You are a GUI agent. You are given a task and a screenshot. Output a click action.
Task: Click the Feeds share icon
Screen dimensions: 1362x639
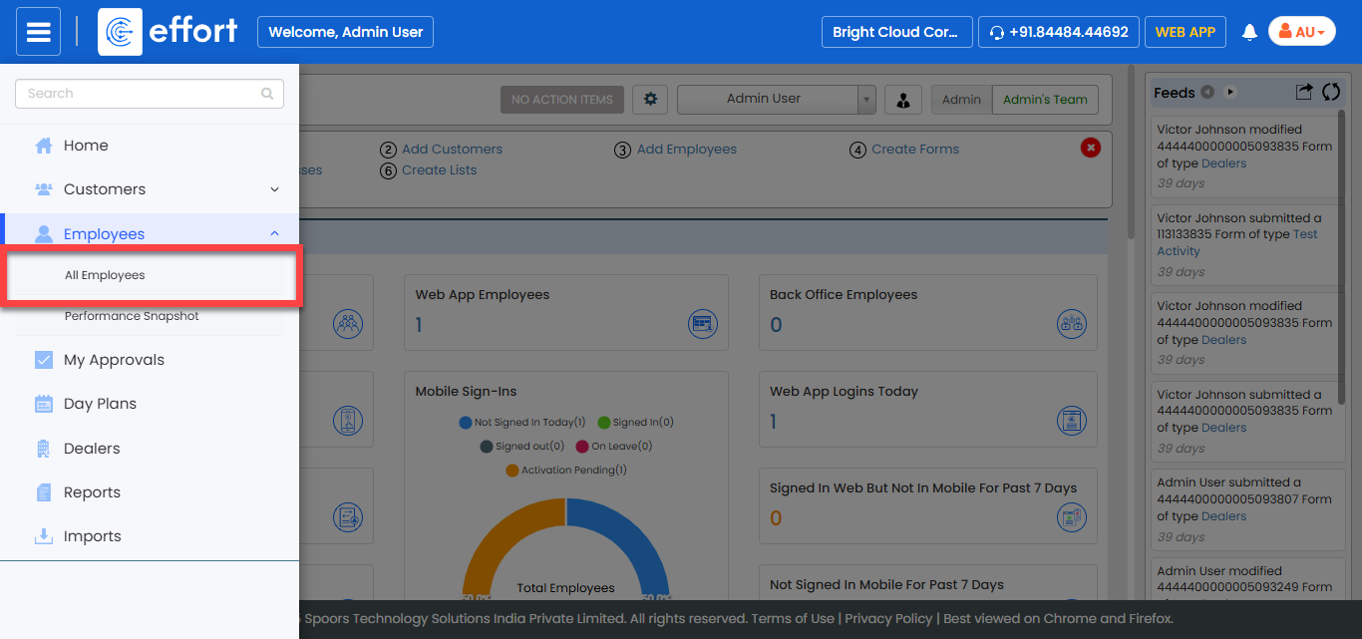pyautogui.click(x=1303, y=92)
